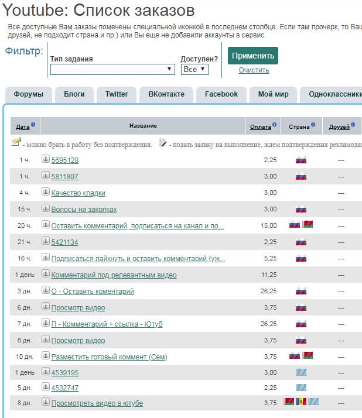Click the 'Очистить' link to clear filters

pos(254,70)
